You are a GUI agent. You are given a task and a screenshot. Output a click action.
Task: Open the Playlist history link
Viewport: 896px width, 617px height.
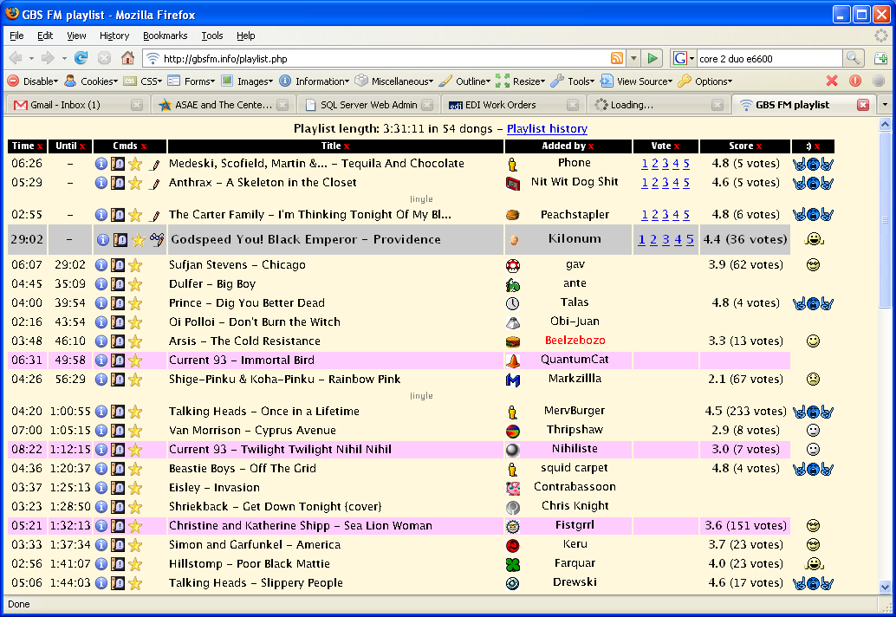[x=547, y=128]
